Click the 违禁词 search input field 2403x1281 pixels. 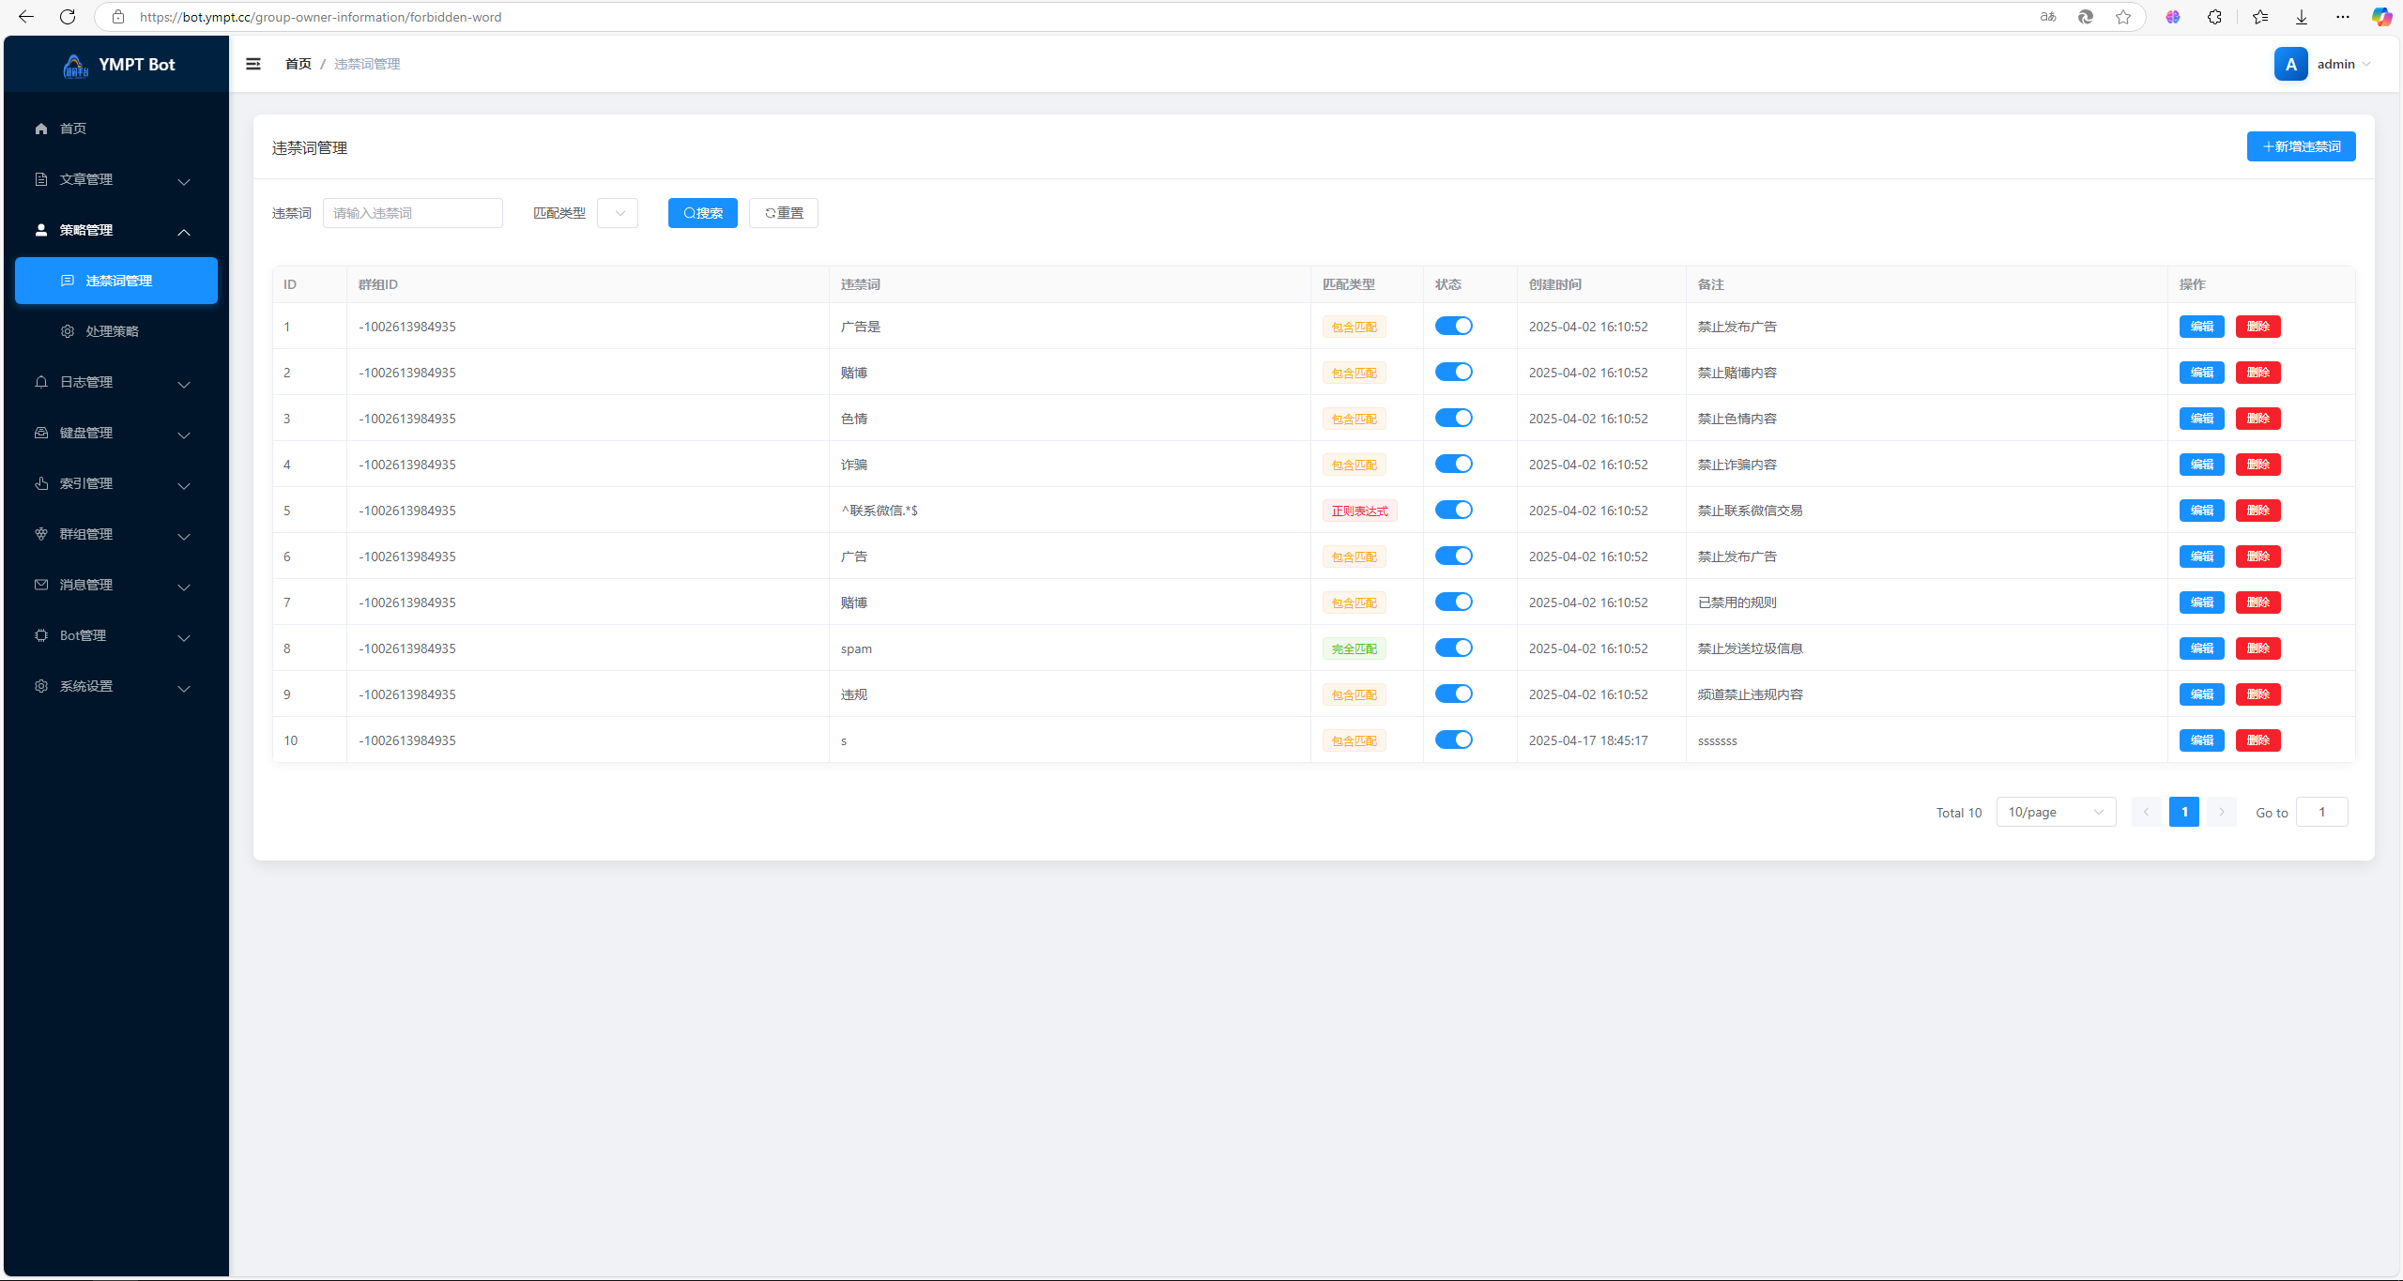[413, 213]
